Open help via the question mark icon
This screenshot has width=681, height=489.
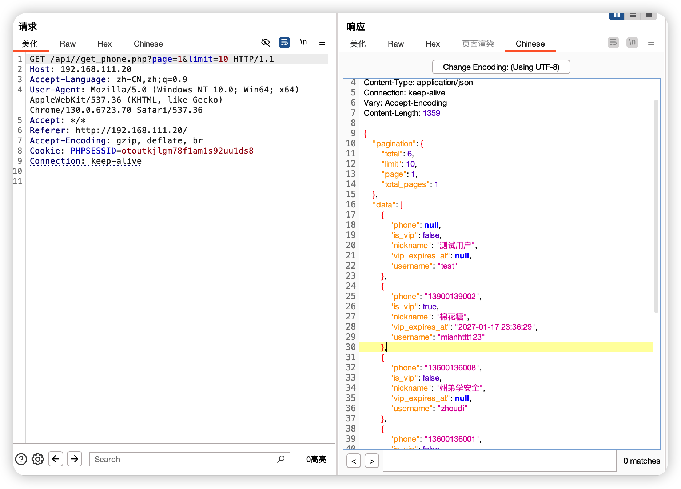click(21, 459)
